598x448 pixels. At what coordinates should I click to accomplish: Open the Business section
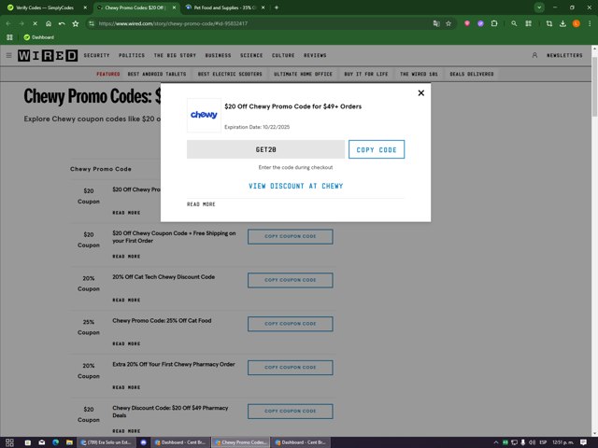[x=218, y=55]
